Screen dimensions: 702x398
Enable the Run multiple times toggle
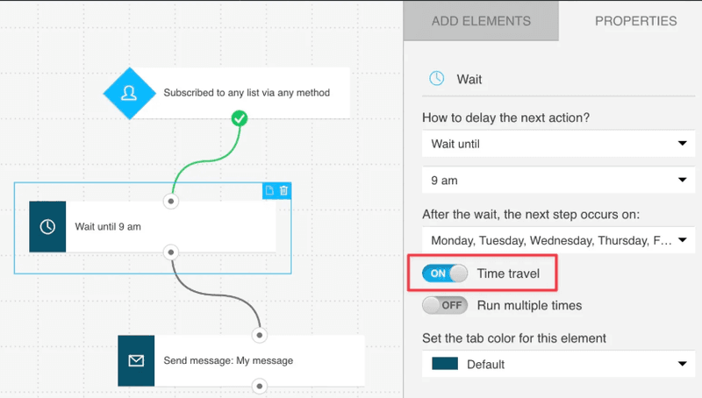pyautogui.click(x=445, y=305)
